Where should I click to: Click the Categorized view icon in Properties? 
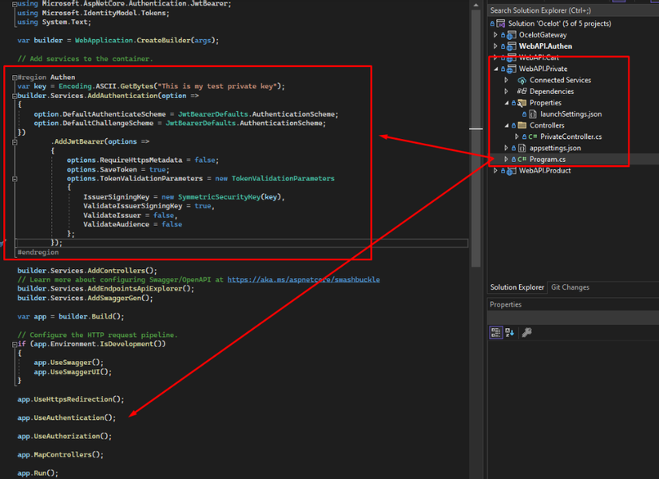click(496, 332)
